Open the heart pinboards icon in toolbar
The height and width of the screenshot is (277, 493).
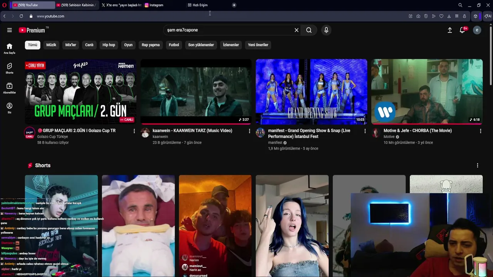point(441,16)
